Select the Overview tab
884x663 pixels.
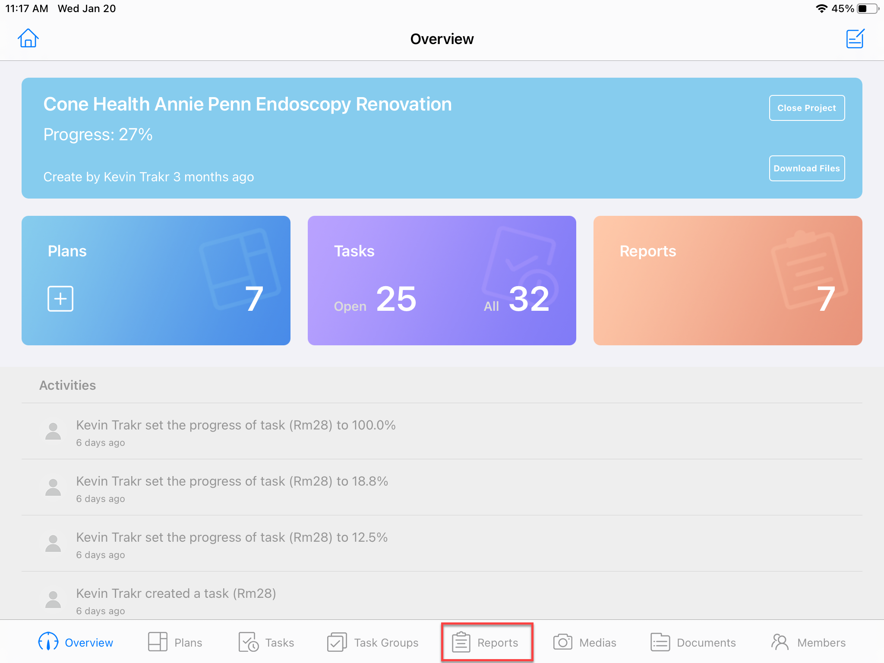(76, 642)
